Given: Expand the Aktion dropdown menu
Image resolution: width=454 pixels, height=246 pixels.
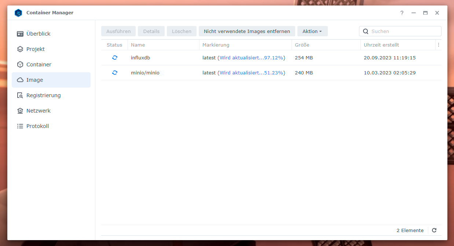Looking at the screenshot, I should click(312, 31).
